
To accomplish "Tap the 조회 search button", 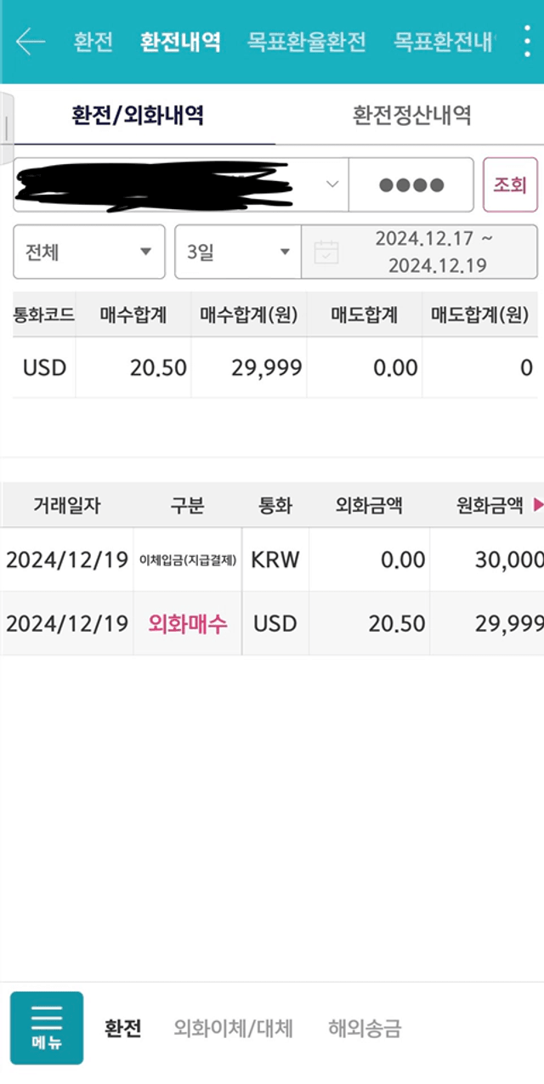I will point(510,184).
